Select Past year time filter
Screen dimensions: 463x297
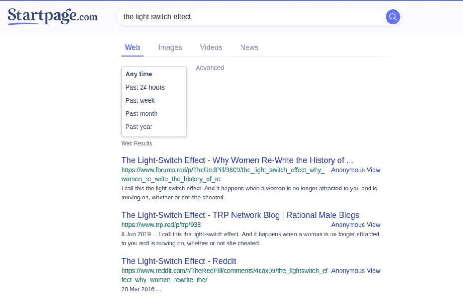[139, 127]
